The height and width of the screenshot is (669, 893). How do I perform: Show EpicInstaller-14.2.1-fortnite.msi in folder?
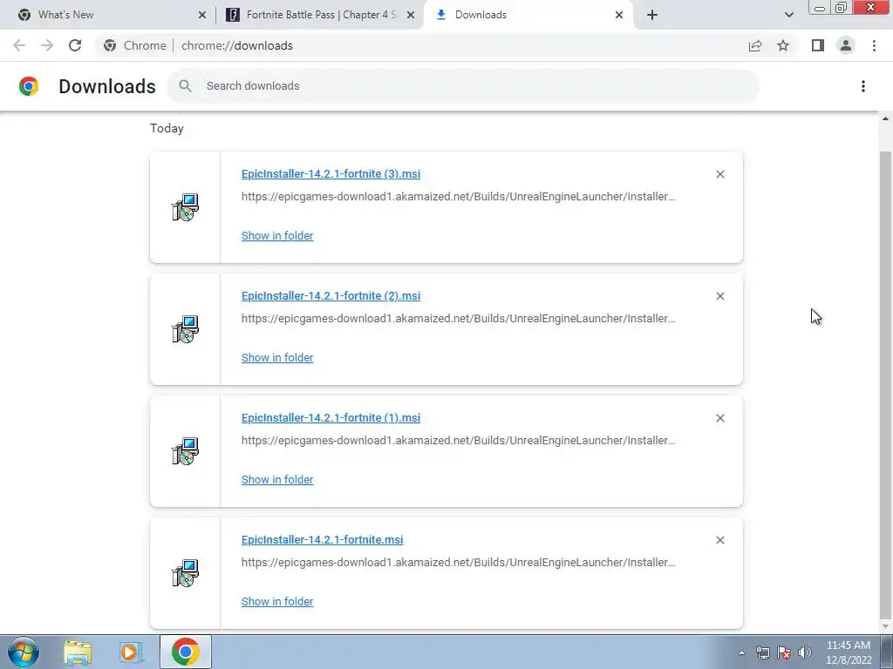(x=277, y=601)
